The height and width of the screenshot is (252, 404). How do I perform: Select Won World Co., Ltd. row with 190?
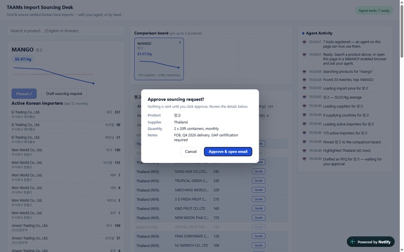coord(66,152)
